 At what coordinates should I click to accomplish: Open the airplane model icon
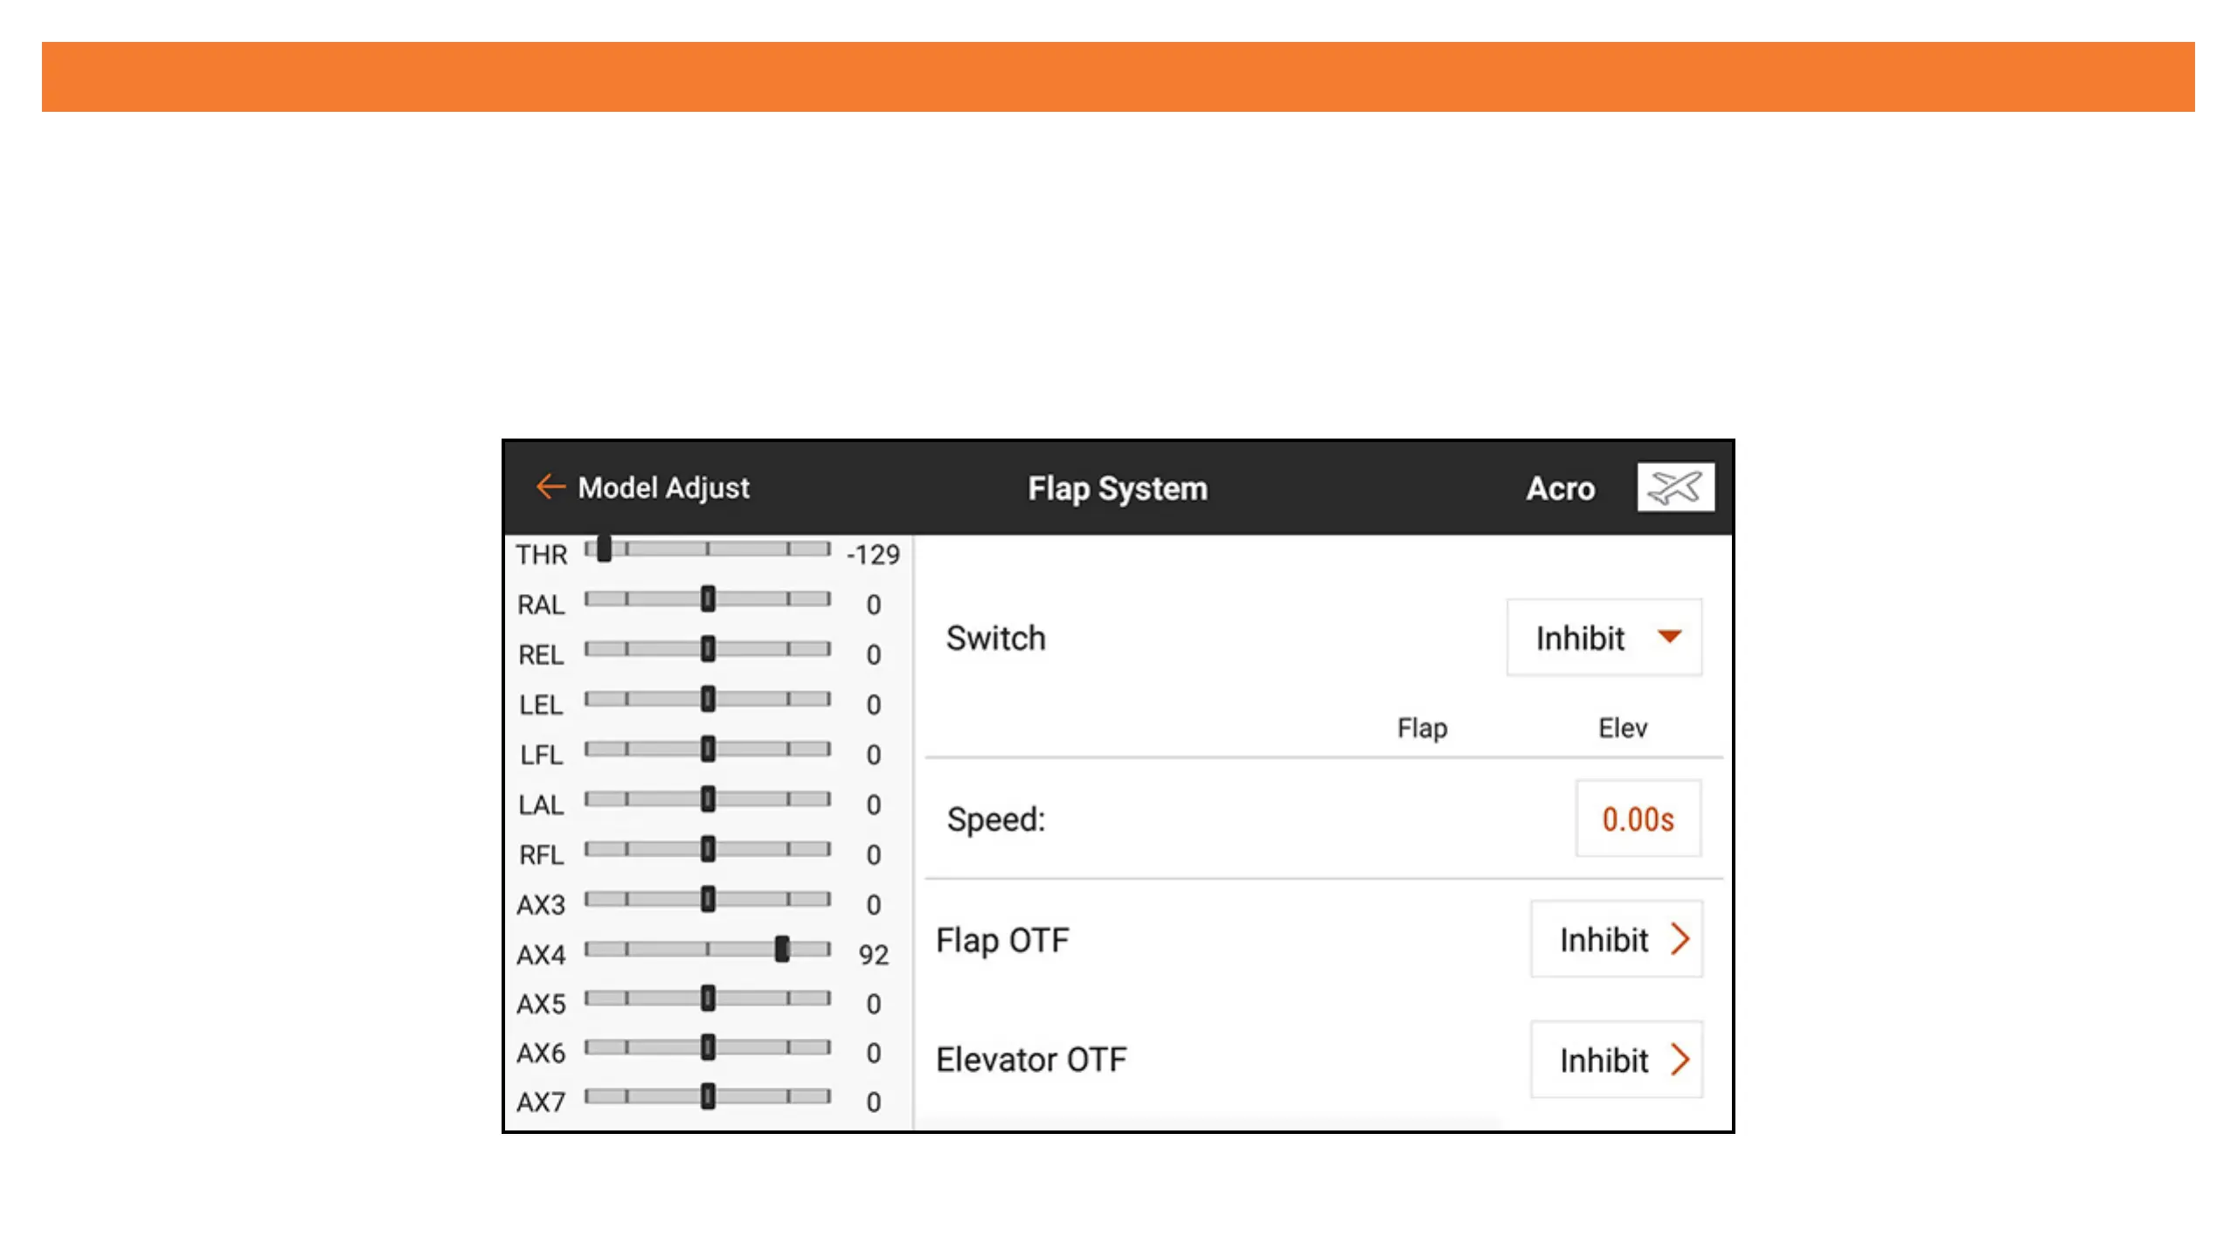point(1675,487)
